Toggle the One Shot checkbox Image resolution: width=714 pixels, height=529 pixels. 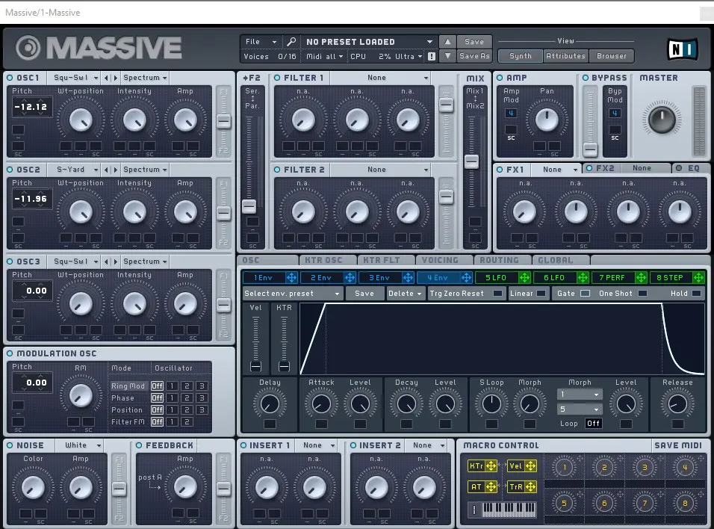pos(642,294)
